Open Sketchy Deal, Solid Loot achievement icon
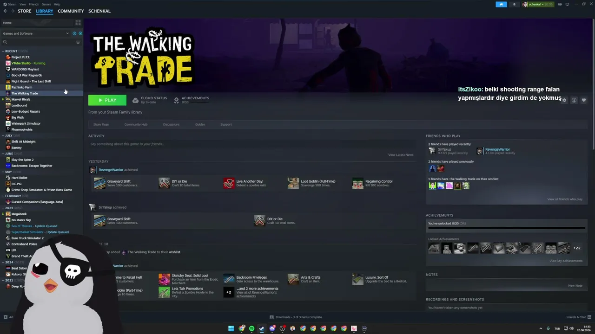 [x=164, y=279]
